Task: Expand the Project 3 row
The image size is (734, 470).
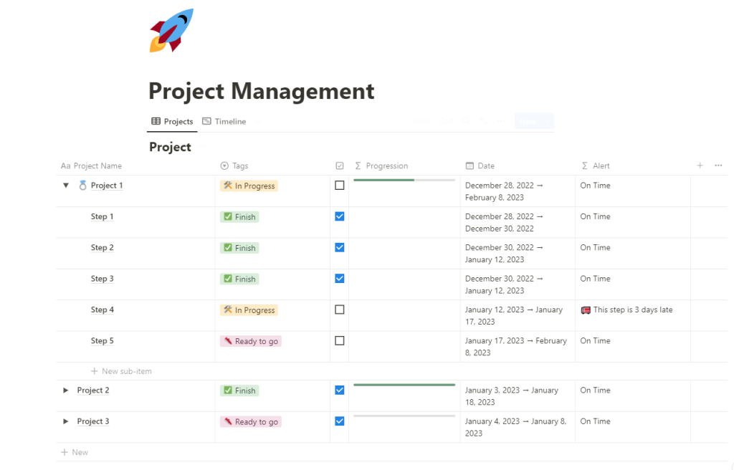Action: (x=66, y=421)
